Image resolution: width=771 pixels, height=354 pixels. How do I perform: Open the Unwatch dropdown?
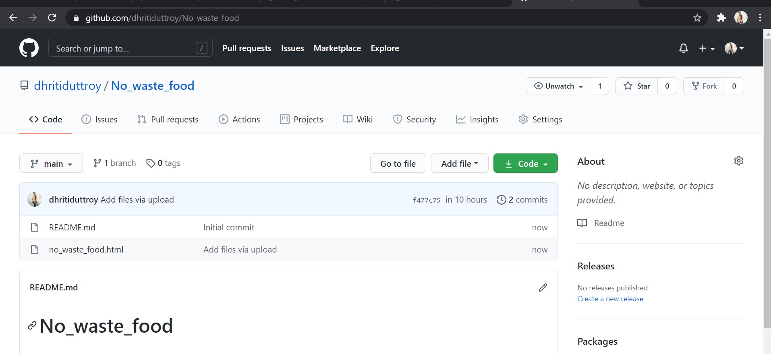558,86
